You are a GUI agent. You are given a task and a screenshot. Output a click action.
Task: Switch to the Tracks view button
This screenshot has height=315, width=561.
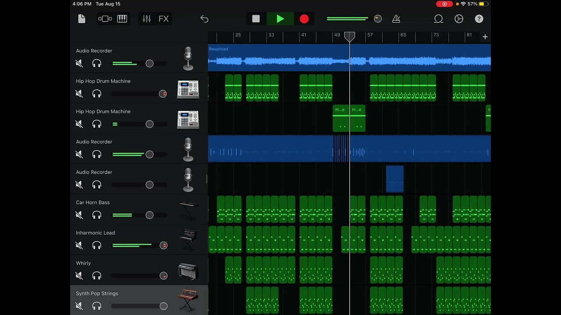pos(105,19)
